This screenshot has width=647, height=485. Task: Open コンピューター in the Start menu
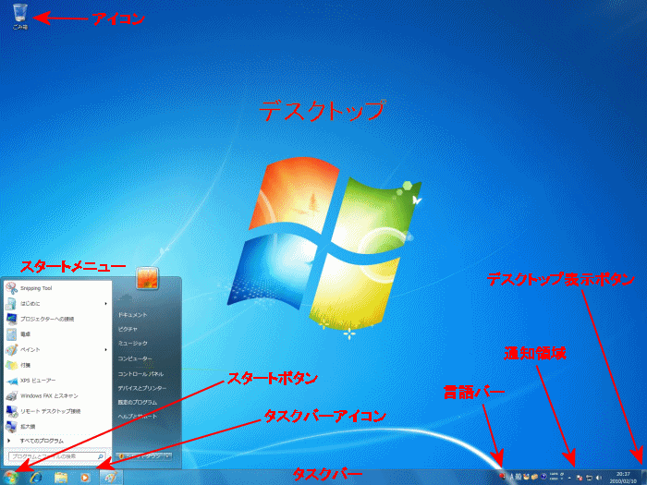pyautogui.click(x=135, y=358)
